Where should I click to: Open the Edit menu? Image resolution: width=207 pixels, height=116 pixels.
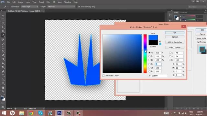(14, 2)
